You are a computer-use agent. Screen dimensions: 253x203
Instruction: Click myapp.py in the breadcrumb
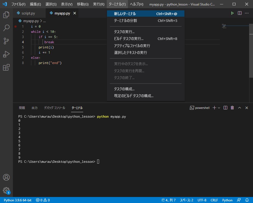pos(31,21)
